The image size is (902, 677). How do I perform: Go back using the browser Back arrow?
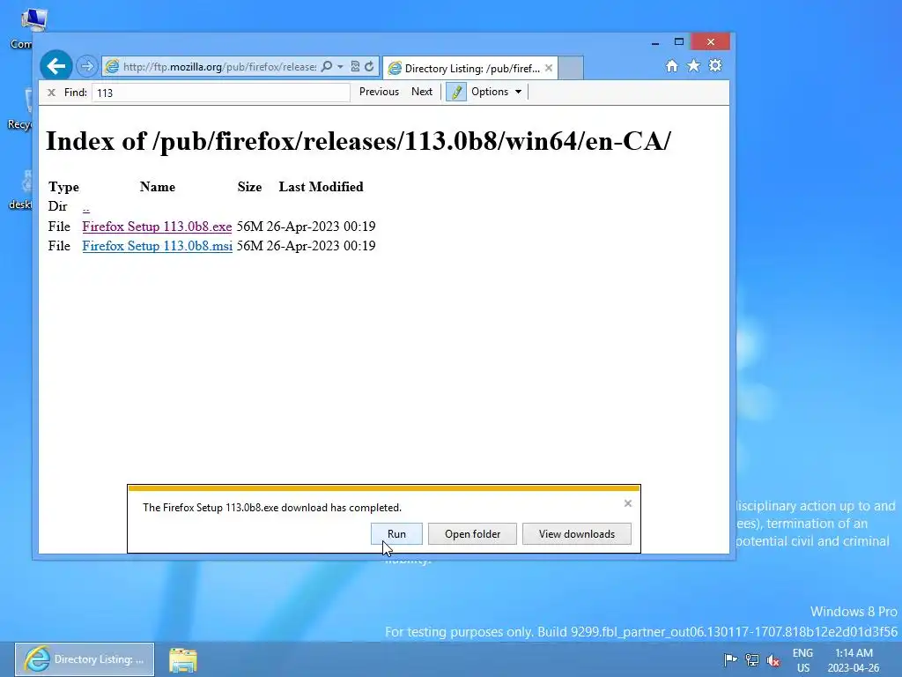click(x=56, y=66)
